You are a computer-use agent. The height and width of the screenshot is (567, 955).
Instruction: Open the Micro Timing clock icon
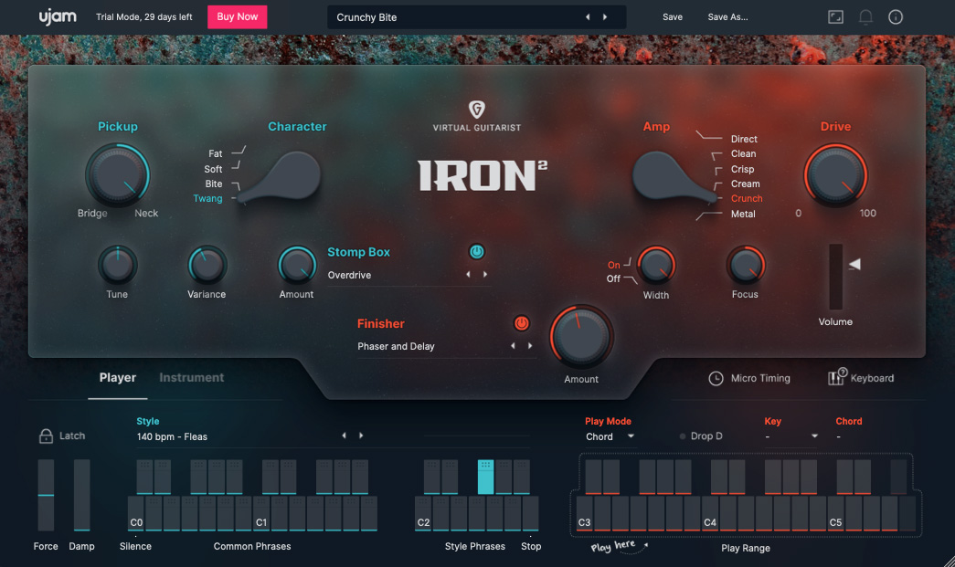(716, 378)
